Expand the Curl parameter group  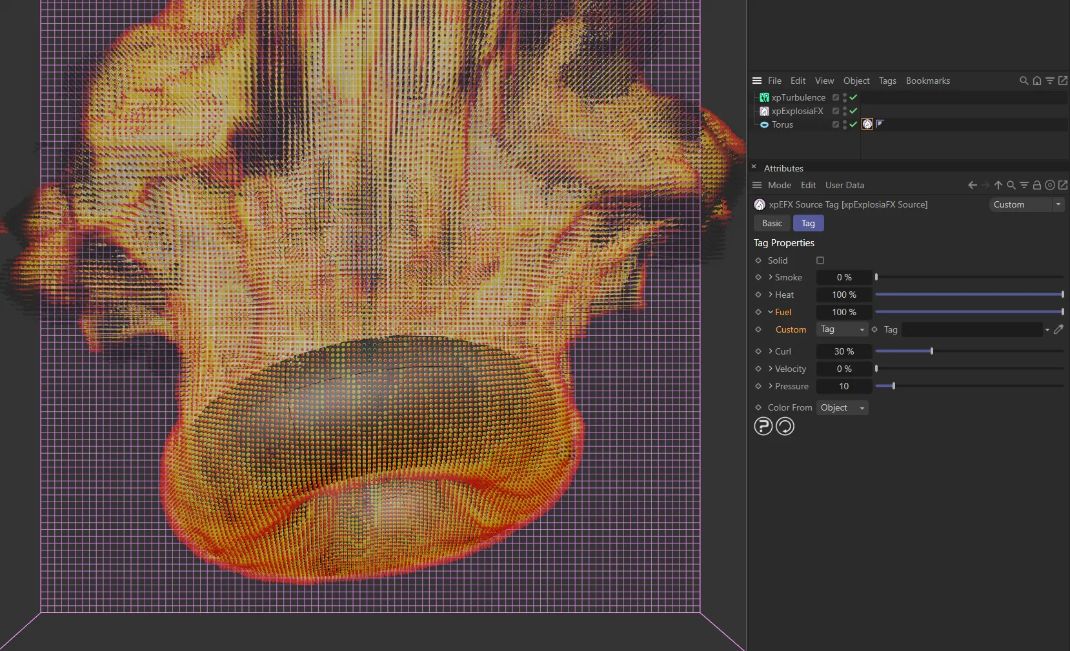[x=770, y=351]
